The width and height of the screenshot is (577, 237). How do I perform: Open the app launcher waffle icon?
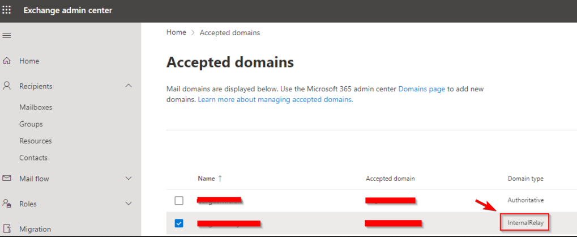coord(7,10)
